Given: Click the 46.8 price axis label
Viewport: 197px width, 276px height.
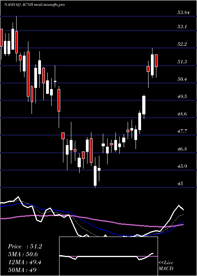Looking at the screenshot, I should click(182, 149).
